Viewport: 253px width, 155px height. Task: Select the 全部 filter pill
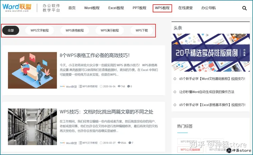[x=11, y=30]
